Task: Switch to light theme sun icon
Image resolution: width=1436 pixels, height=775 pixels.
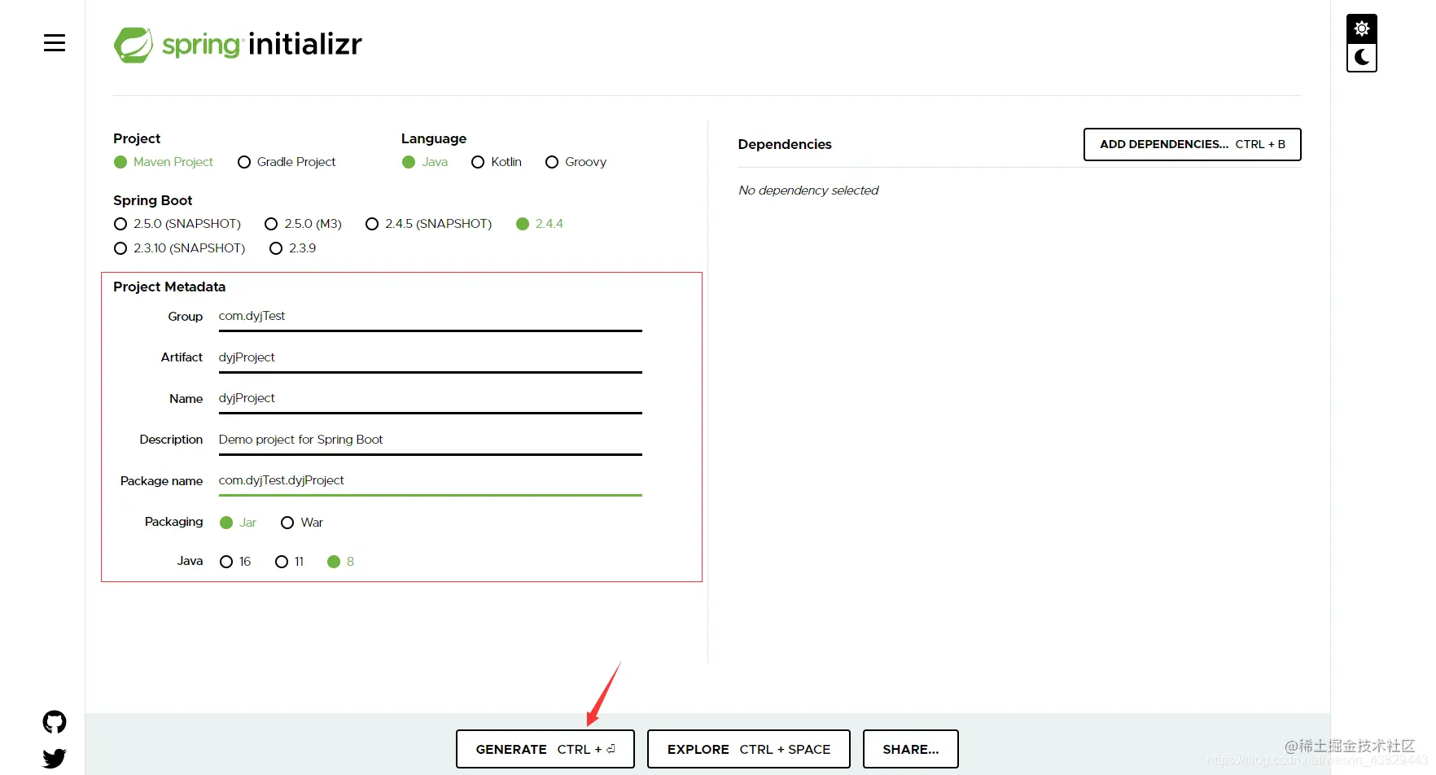Action: 1362,28
